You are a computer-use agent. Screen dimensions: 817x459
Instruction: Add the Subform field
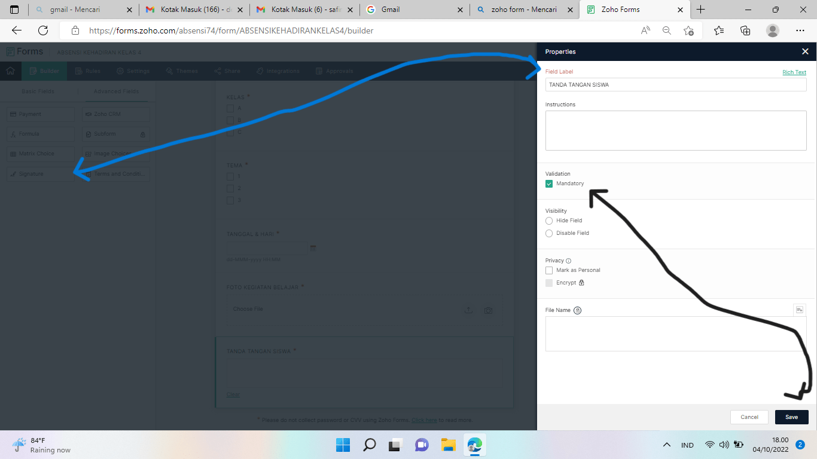point(115,134)
